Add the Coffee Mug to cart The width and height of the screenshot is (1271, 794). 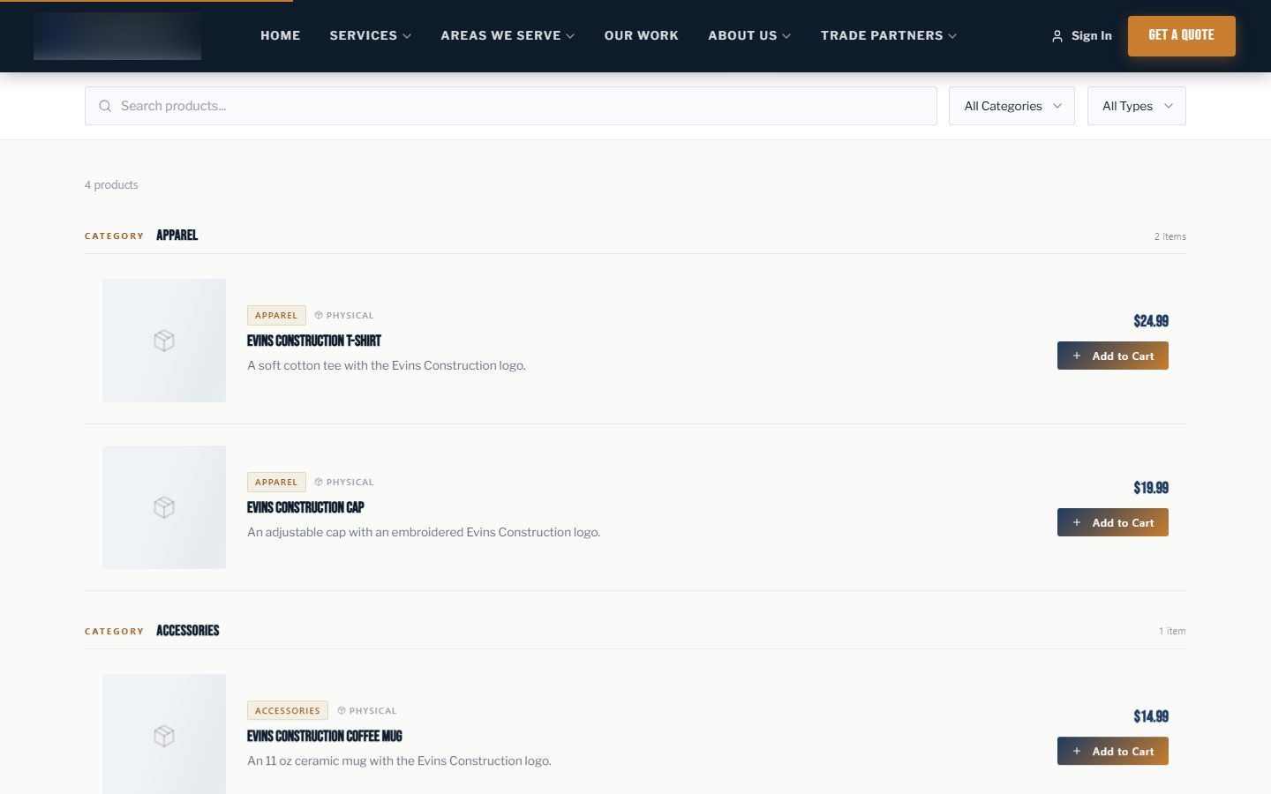tap(1113, 751)
